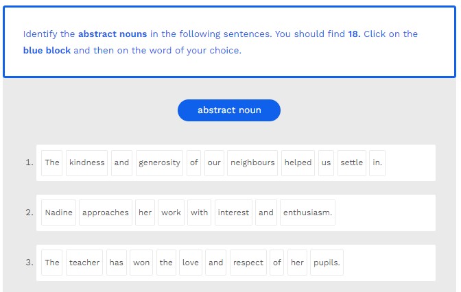Select the word 'won' in sentence 3

pyautogui.click(x=141, y=263)
